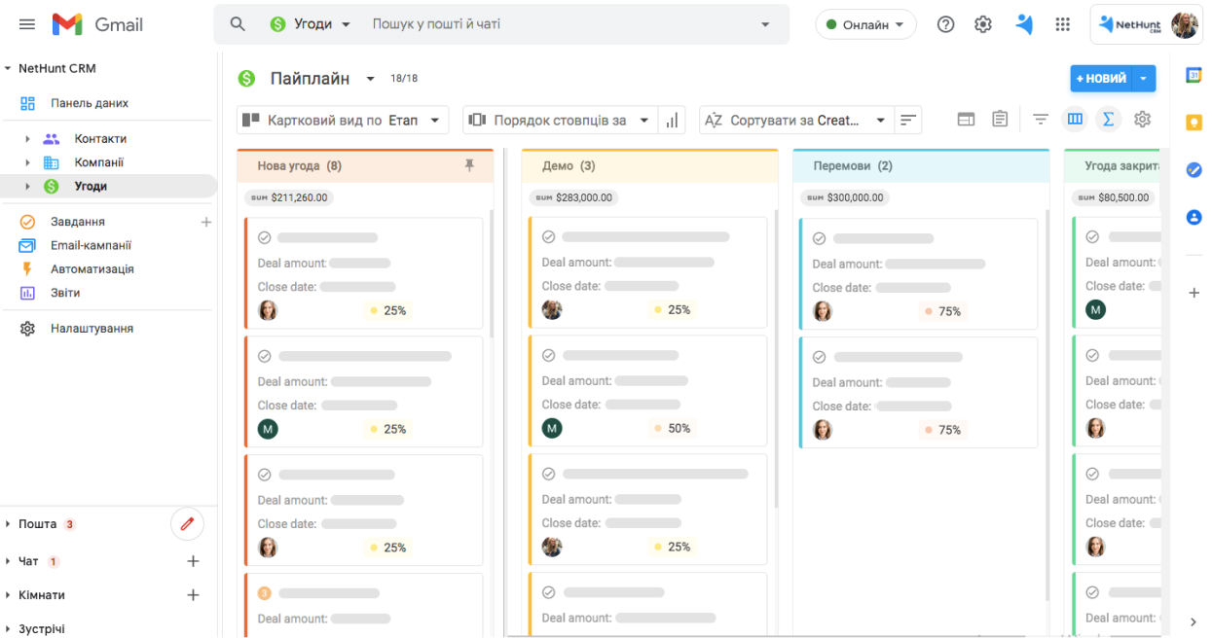Open the Gmail main menu hamburger
Screen dimensions: 1212x638
pos(27,24)
